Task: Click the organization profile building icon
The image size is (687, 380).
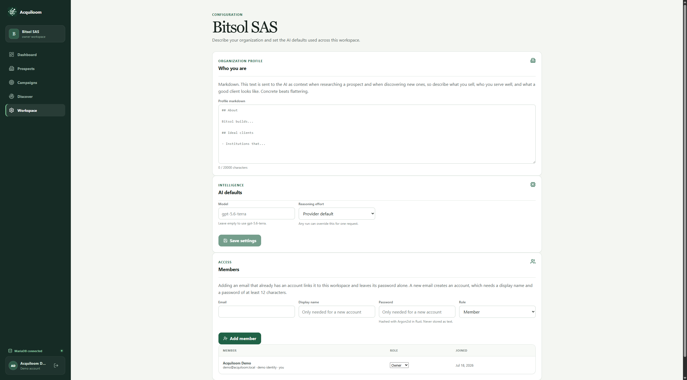Action: [533, 60]
